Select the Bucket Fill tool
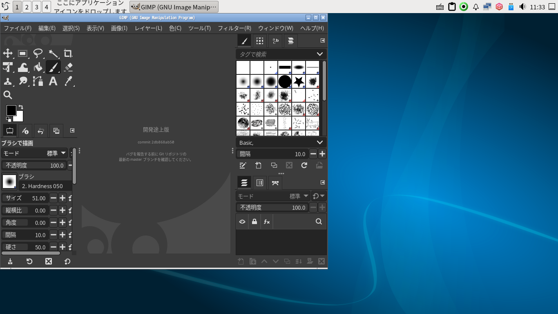The image size is (558, 314). point(38,67)
